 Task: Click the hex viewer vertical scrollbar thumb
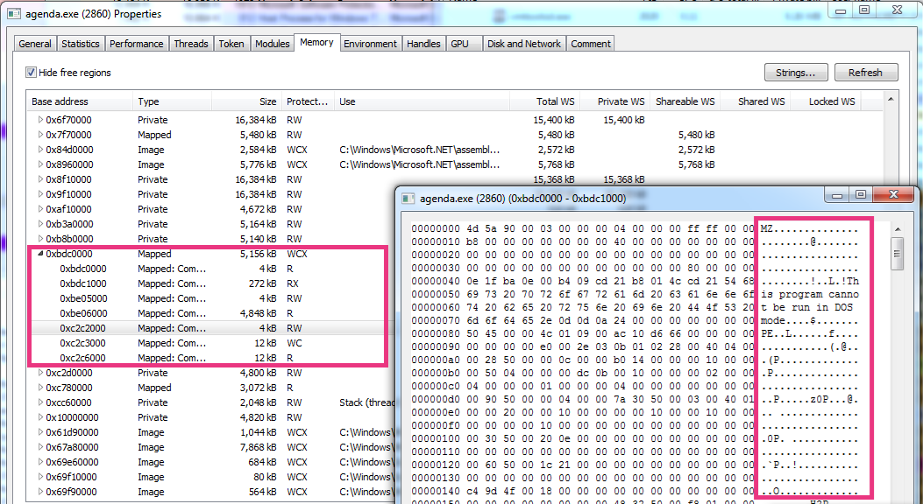898,255
